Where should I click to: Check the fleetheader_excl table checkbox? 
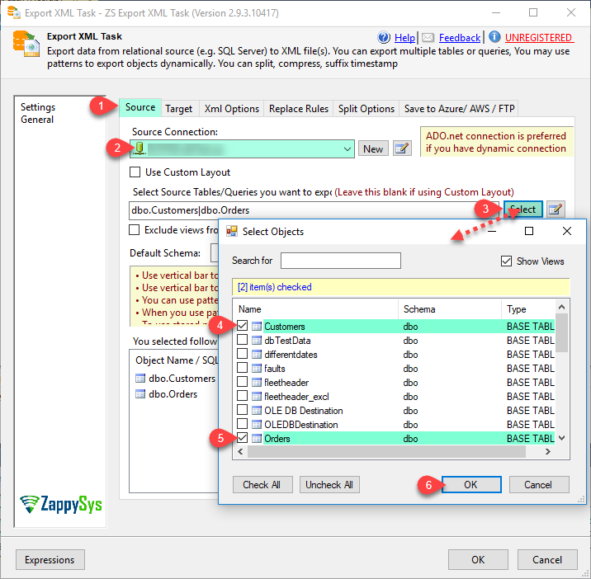click(x=243, y=396)
